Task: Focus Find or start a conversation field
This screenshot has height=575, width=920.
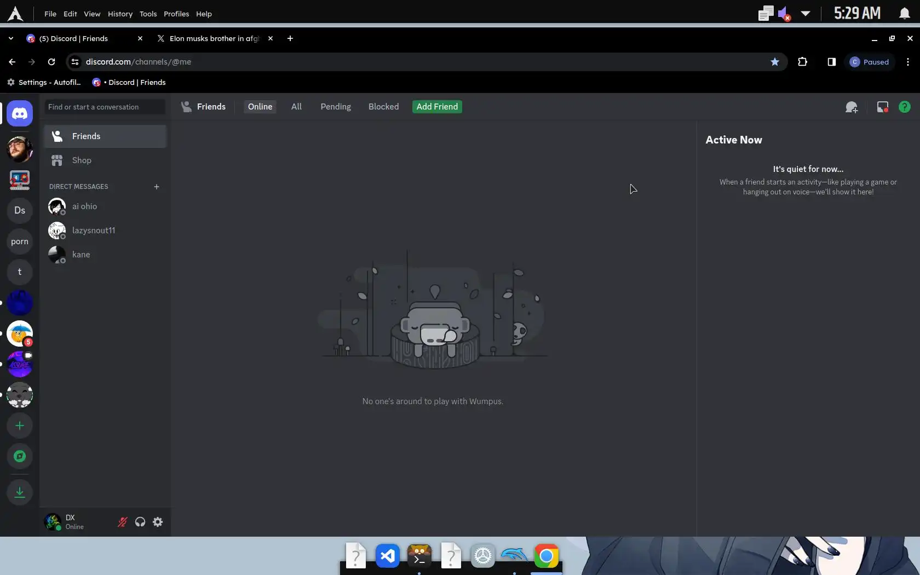Action: point(105,107)
